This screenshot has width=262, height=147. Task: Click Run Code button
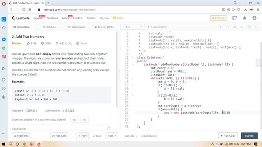(x=228, y=136)
